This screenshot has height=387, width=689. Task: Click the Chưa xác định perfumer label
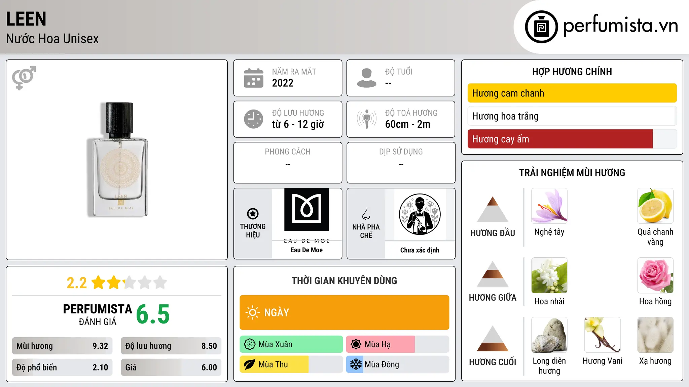tap(420, 250)
